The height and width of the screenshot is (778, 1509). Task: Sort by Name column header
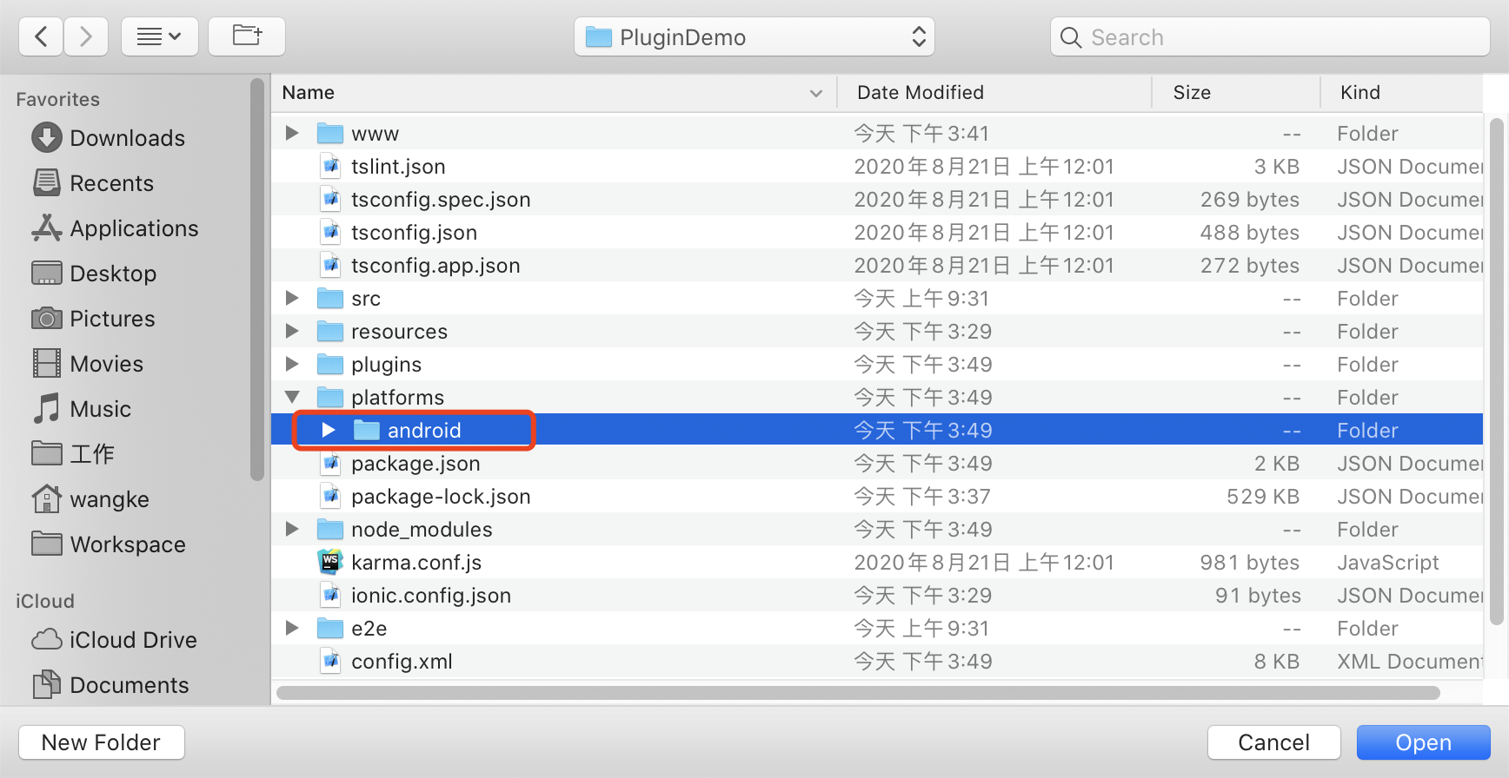(x=309, y=93)
